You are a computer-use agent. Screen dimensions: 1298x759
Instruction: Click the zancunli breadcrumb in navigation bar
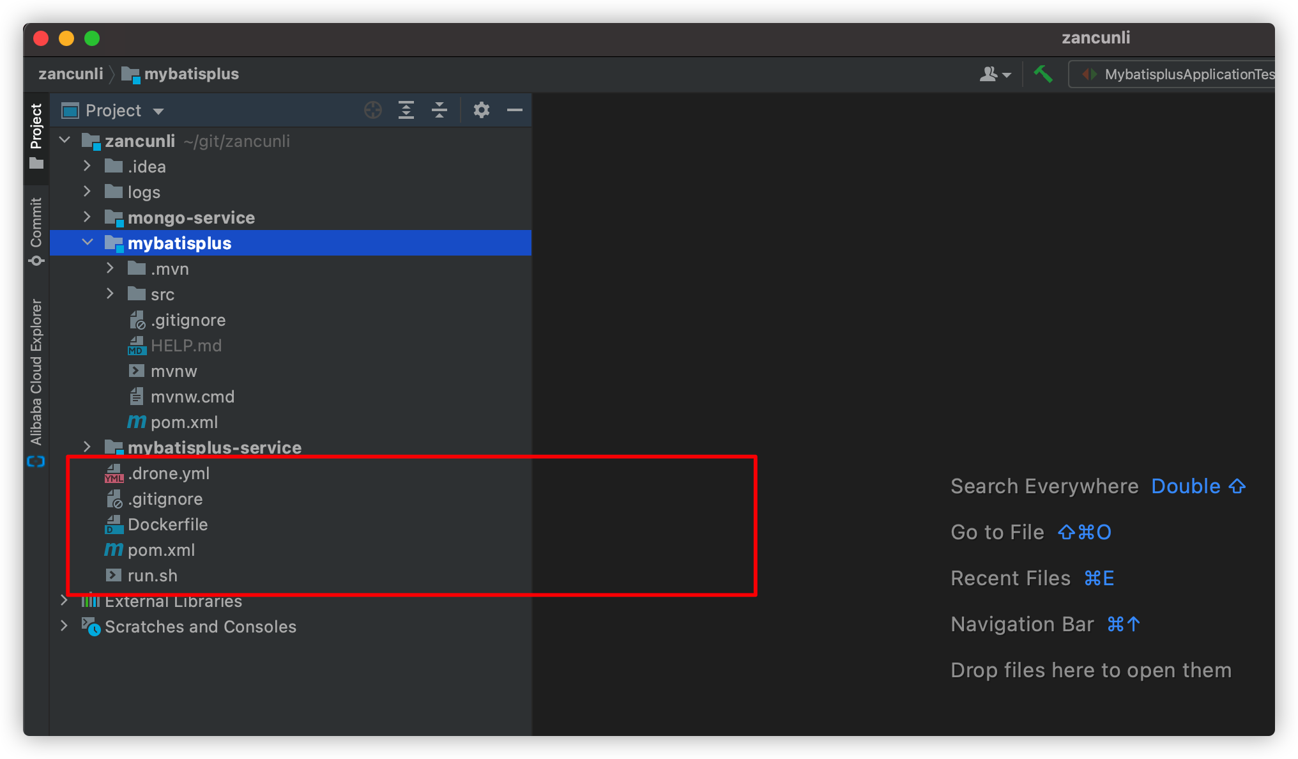70,74
